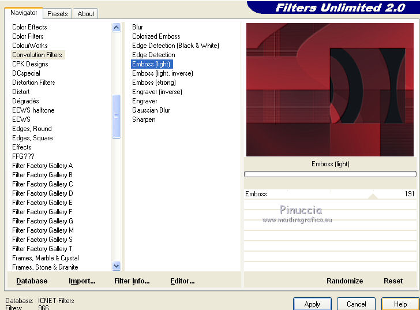Select Filter Factory Gallery F
The width and height of the screenshot is (420, 310).
(42, 212)
